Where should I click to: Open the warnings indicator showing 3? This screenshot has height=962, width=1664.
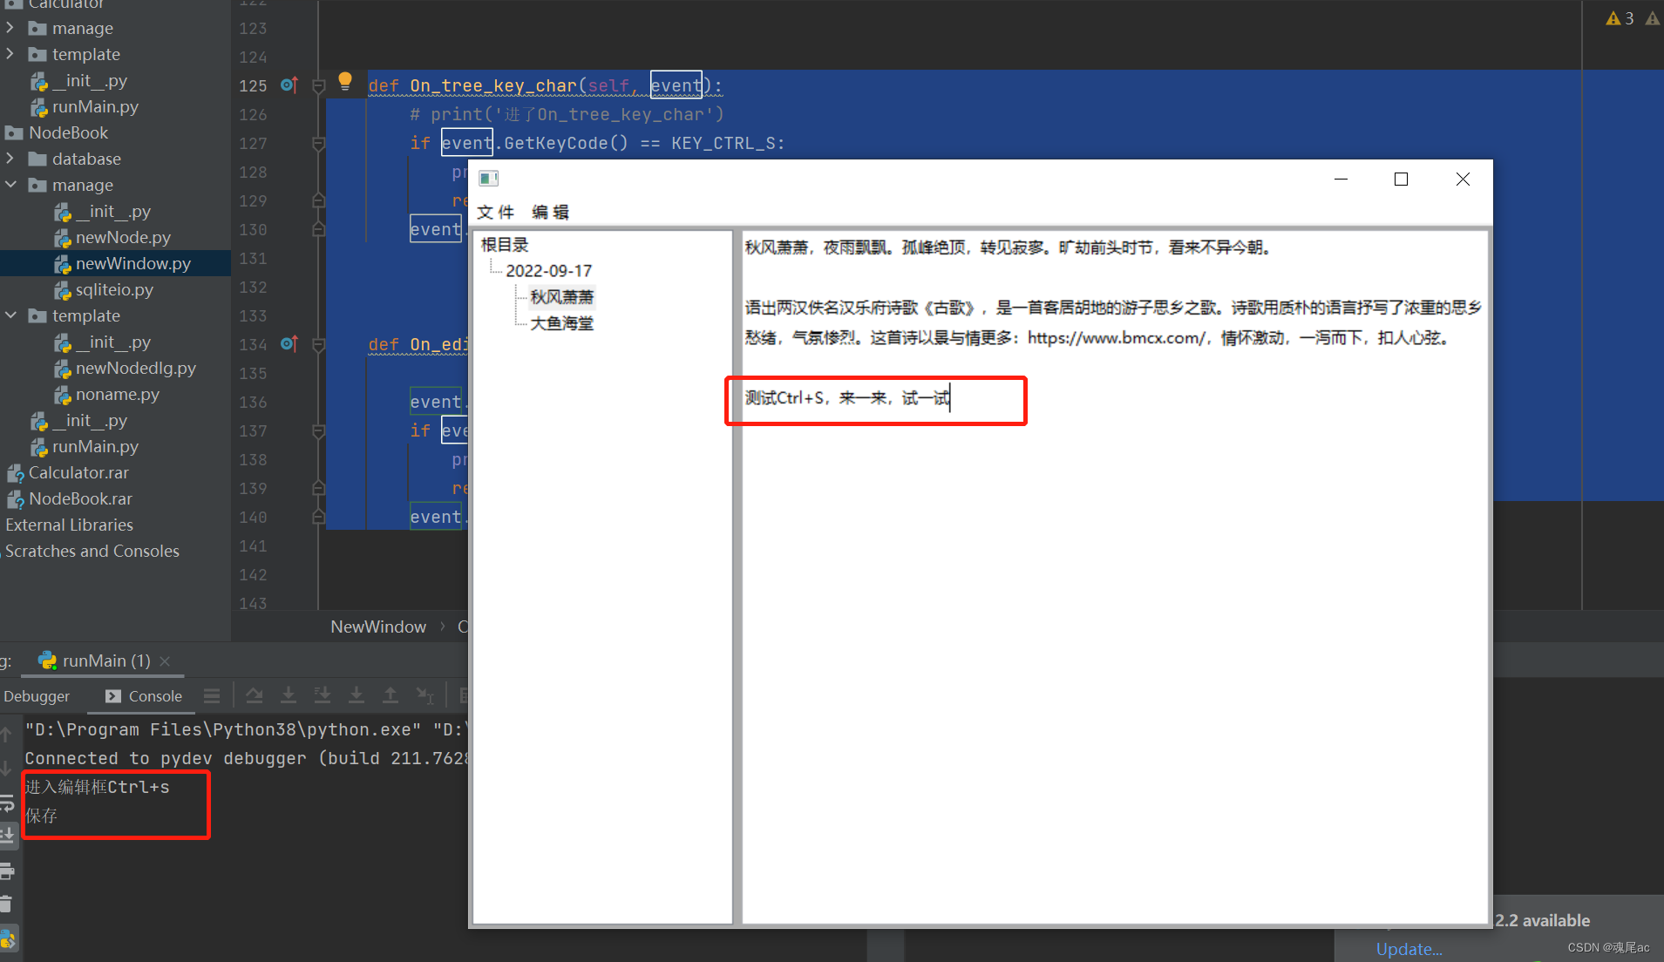point(1620,18)
